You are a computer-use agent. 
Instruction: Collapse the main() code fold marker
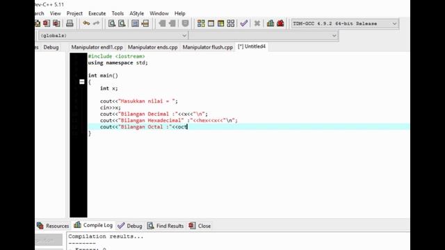[82, 82]
